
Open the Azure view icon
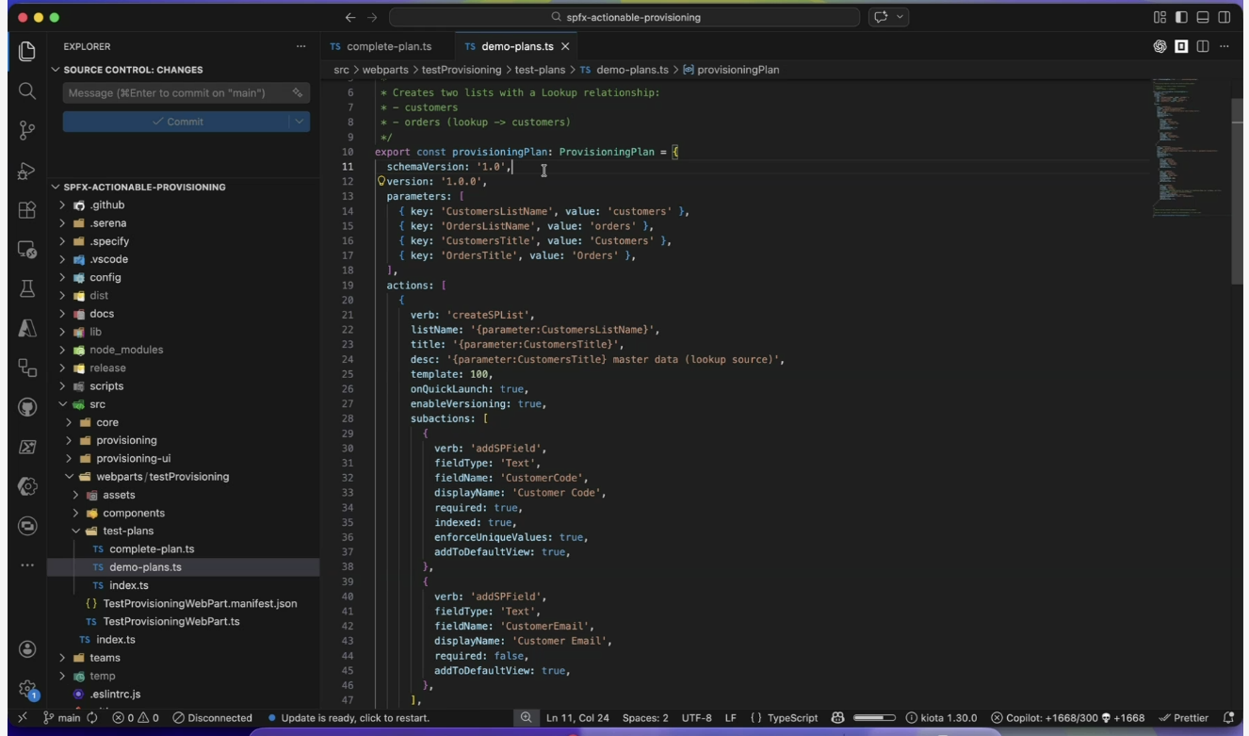(x=27, y=328)
